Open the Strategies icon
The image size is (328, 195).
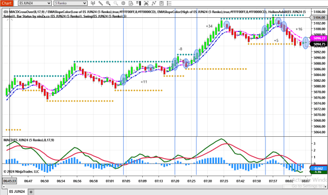point(162,3)
